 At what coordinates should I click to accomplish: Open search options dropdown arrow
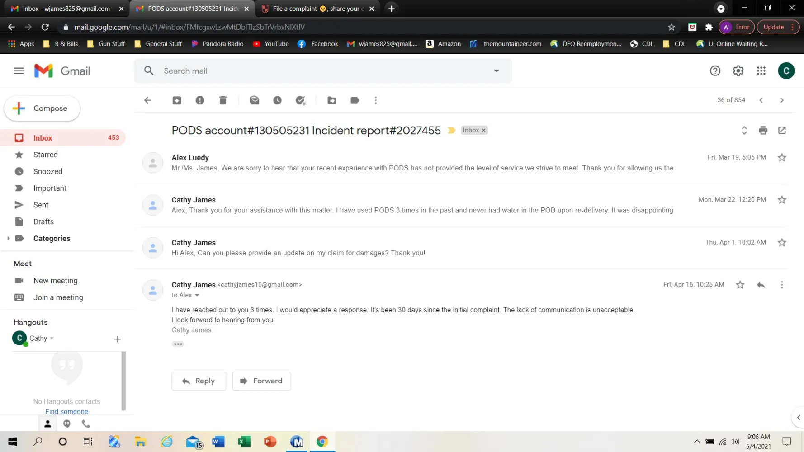(x=497, y=71)
